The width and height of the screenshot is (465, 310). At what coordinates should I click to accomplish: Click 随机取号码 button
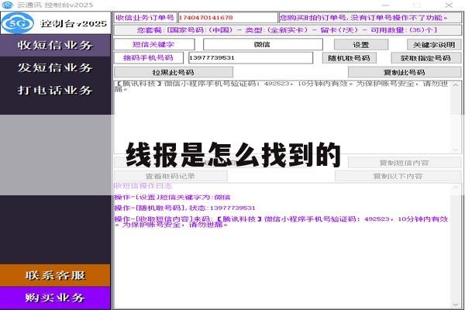click(x=350, y=58)
